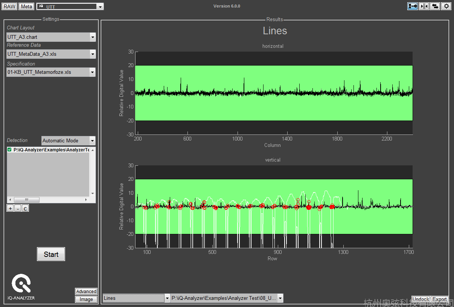Image resolution: width=454 pixels, height=307 pixels.
Task: Click the 'Row' axis label
Action: [273, 258]
